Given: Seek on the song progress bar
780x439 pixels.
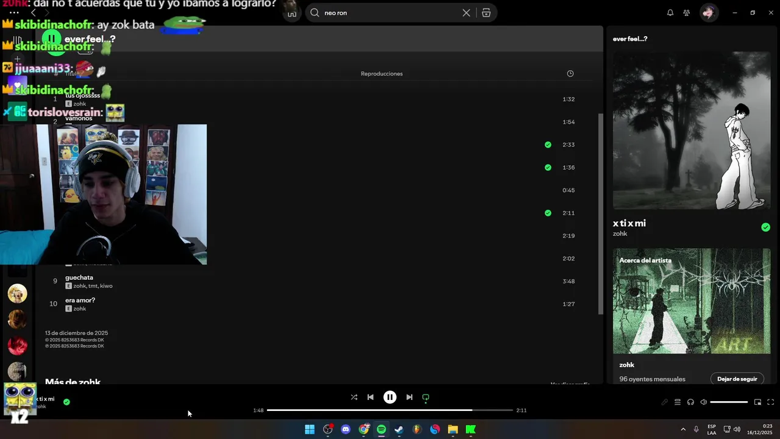Looking at the screenshot, I should click(390, 410).
